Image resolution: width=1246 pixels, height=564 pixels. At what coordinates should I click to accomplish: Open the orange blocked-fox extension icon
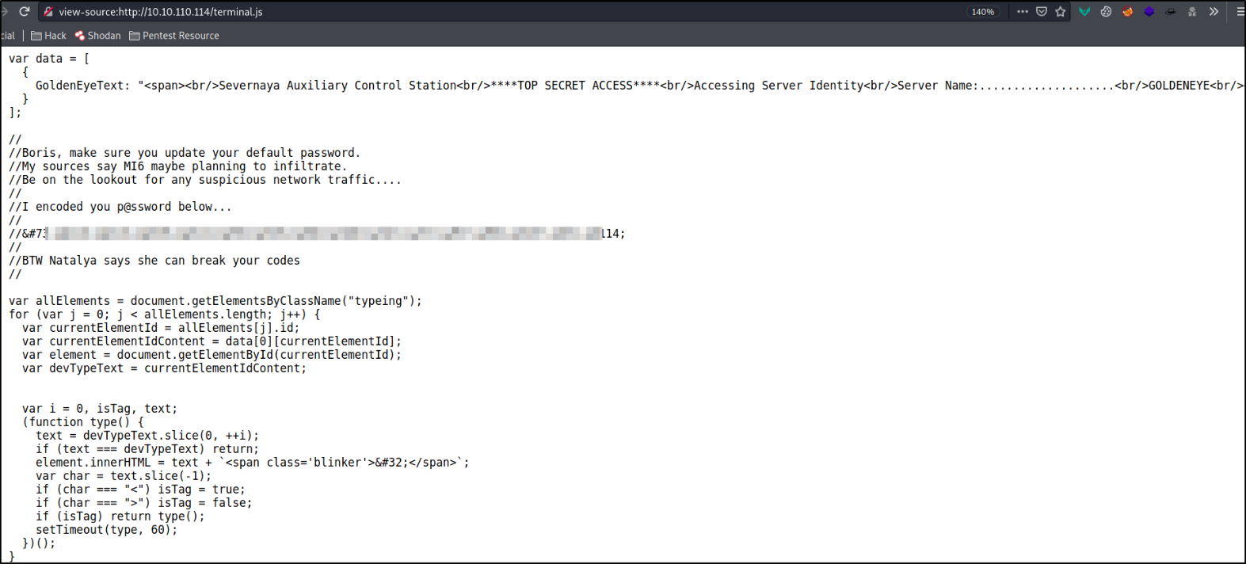[x=1128, y=12]
